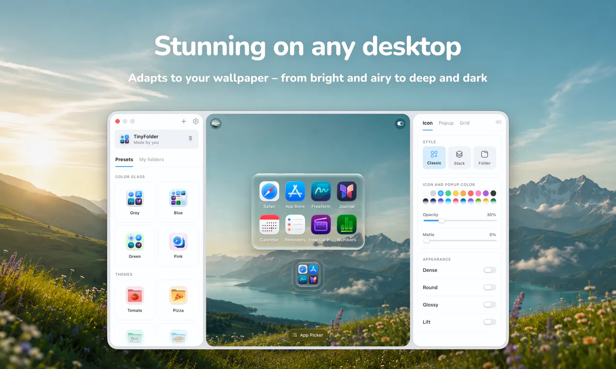Pick the light grey color swatch

coord(433,193)
